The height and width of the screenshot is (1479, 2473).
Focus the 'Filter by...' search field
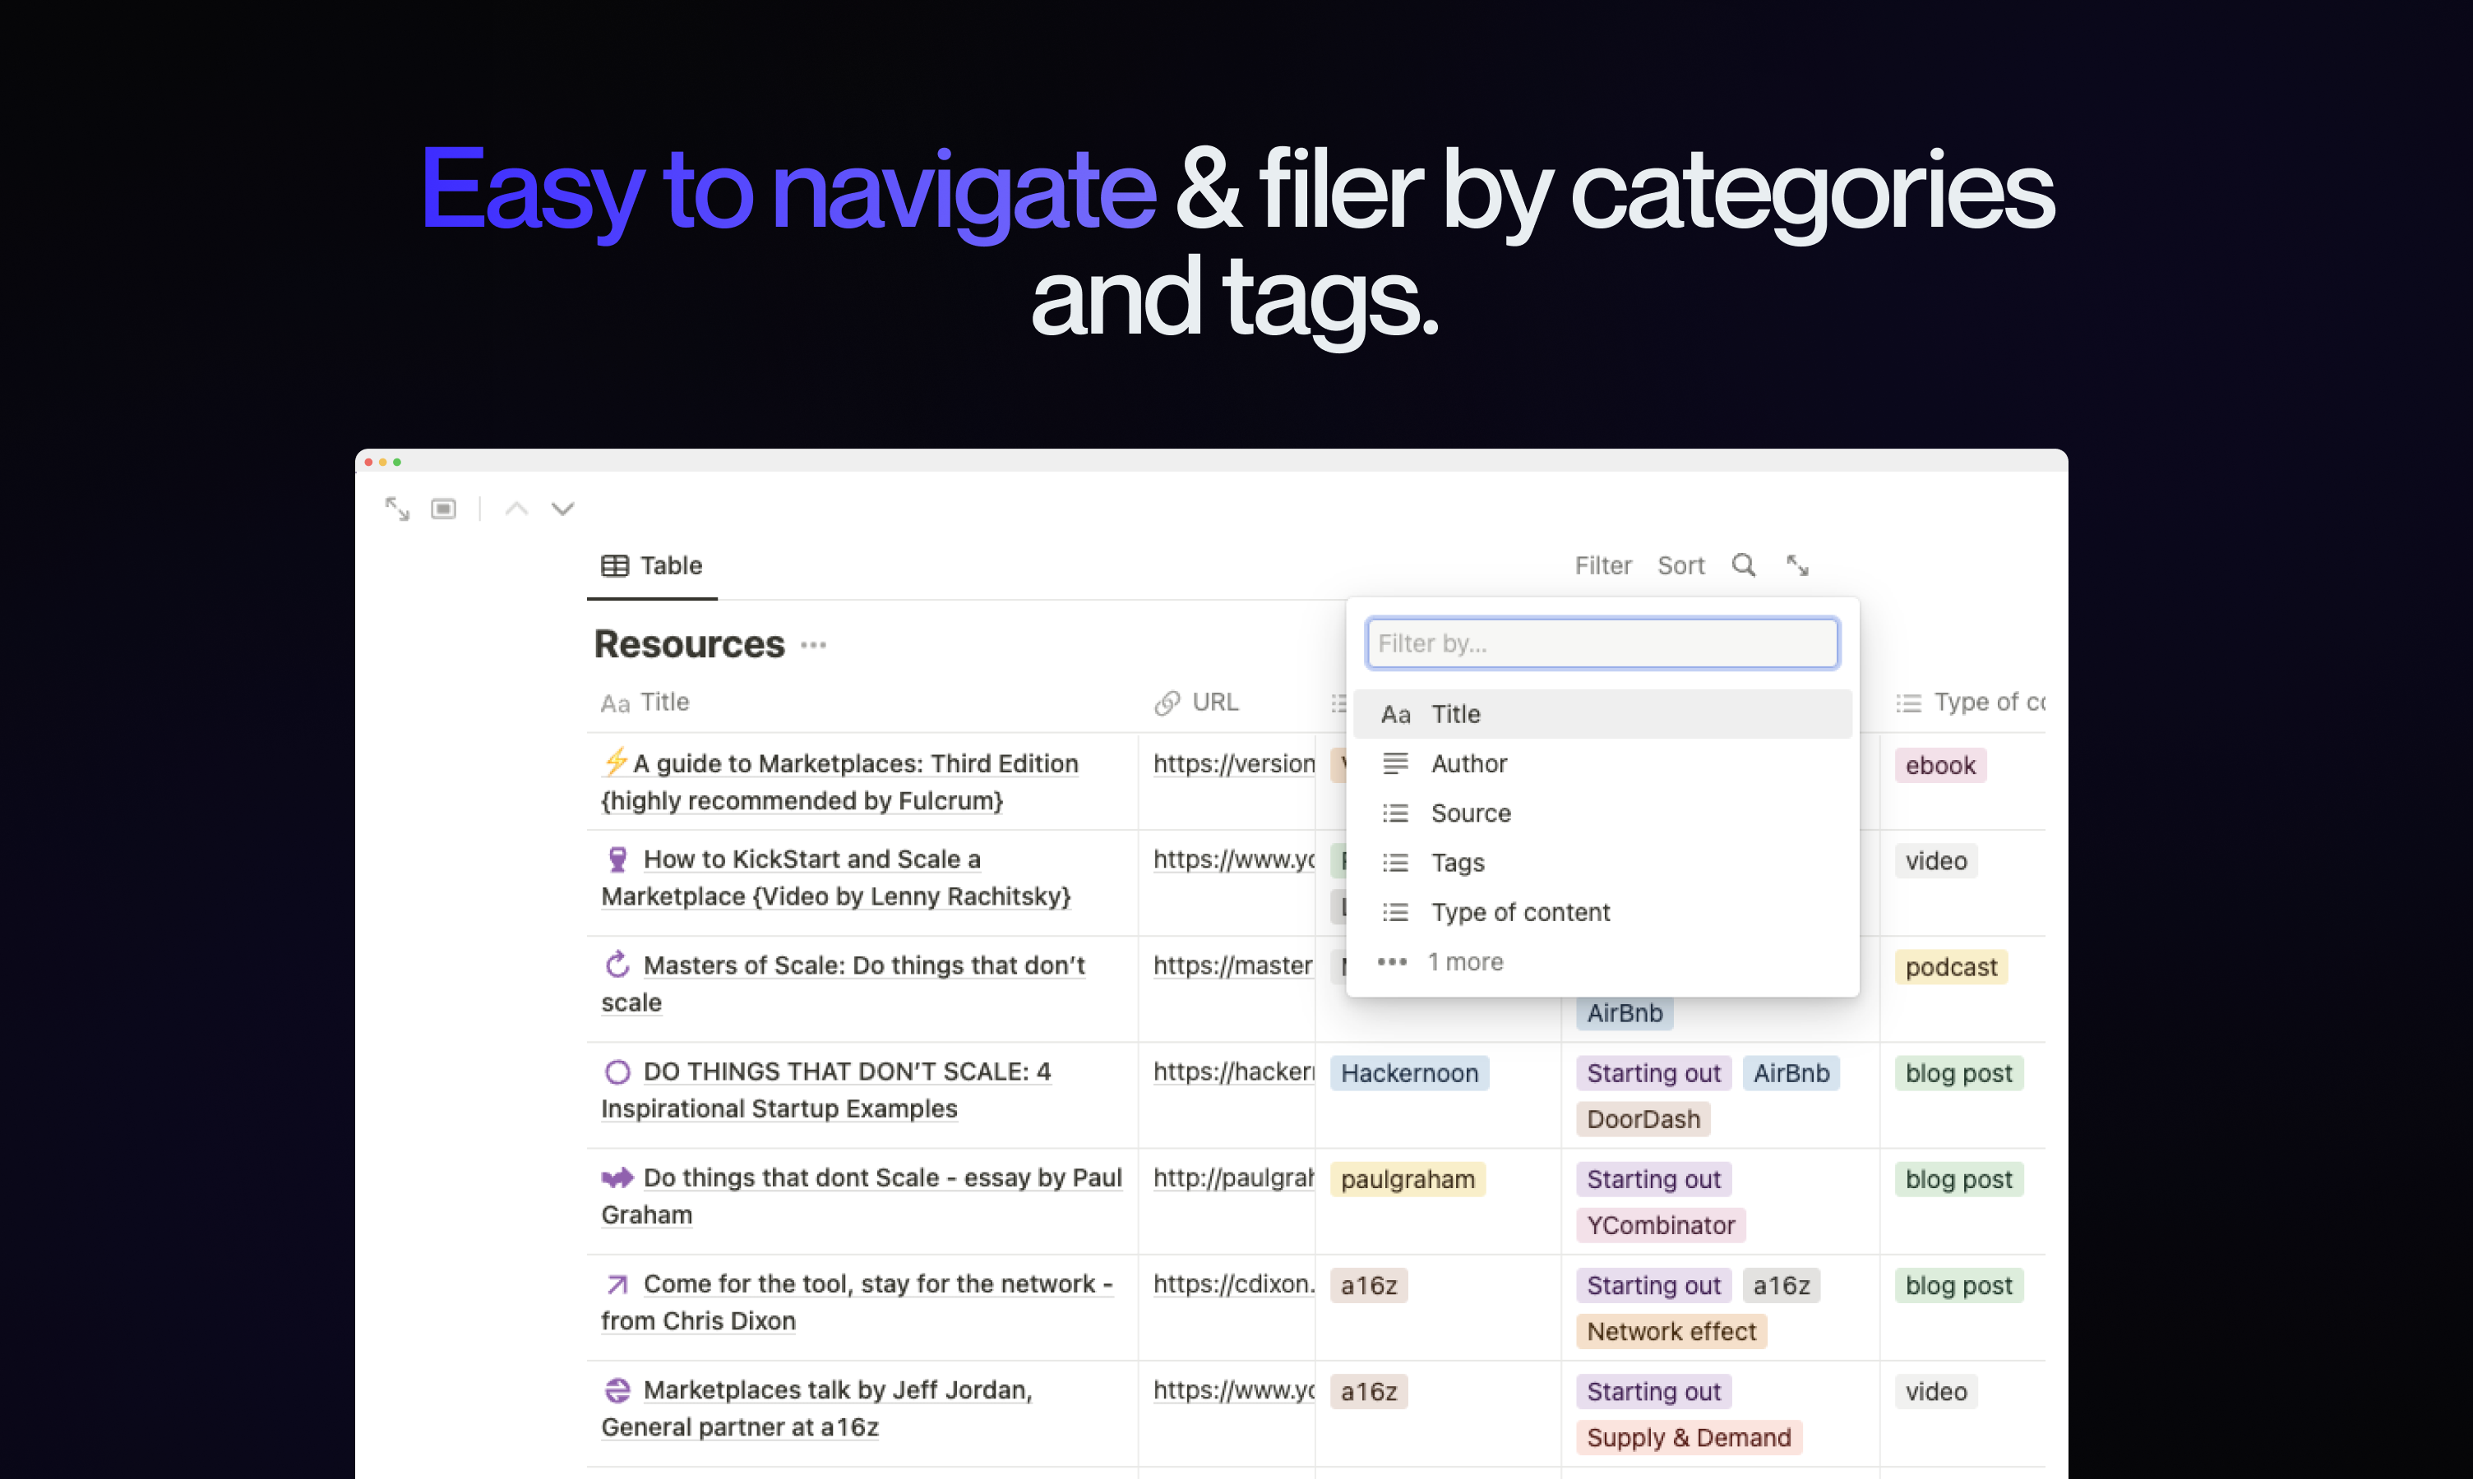(1602, 643)
